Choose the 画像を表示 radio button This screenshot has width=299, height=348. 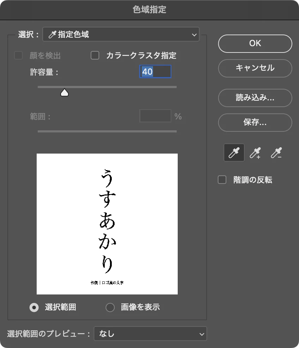[x=110, y=307]
